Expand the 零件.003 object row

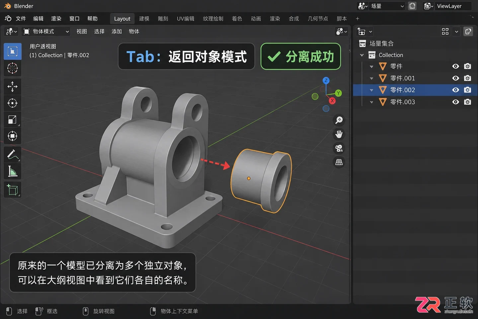coord(371,102)
